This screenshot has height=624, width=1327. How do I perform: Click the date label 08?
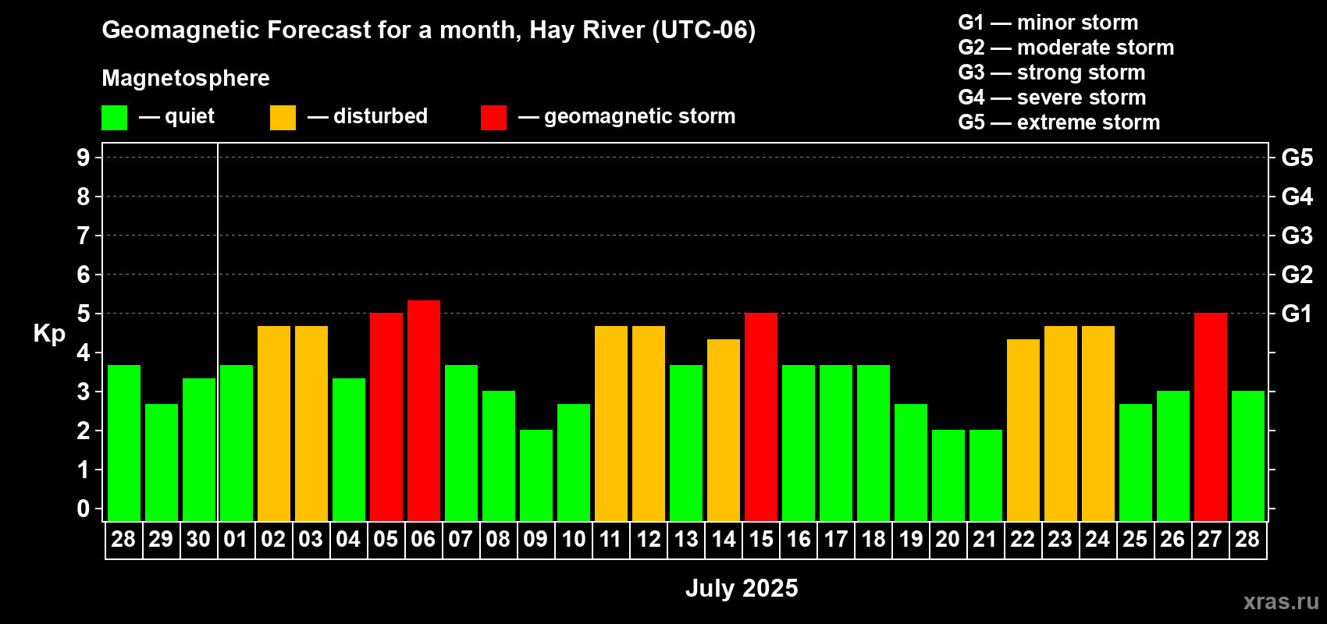coord(498,540)
